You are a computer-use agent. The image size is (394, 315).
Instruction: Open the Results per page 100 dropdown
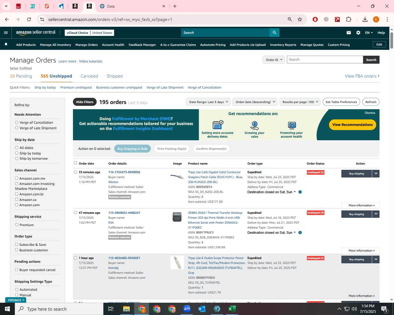(300, 102)
